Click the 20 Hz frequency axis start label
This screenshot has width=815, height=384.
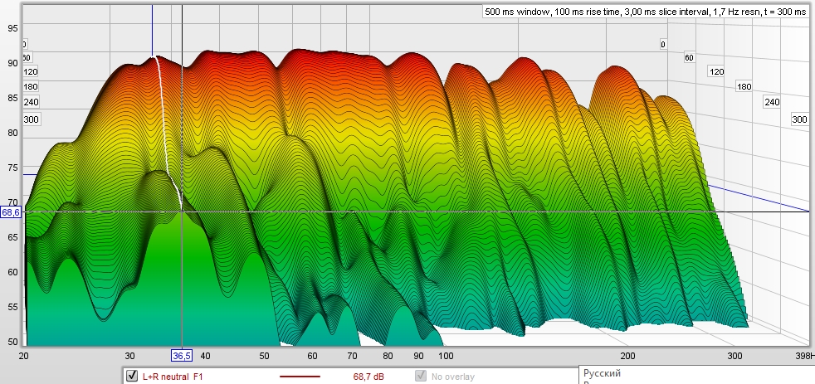point(24,355)
